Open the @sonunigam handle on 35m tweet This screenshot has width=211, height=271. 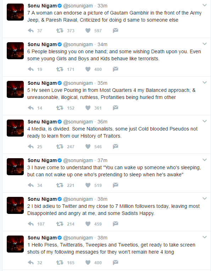[78, 83]
